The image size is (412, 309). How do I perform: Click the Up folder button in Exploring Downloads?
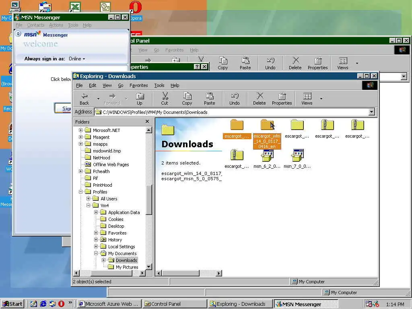[140, 99]
